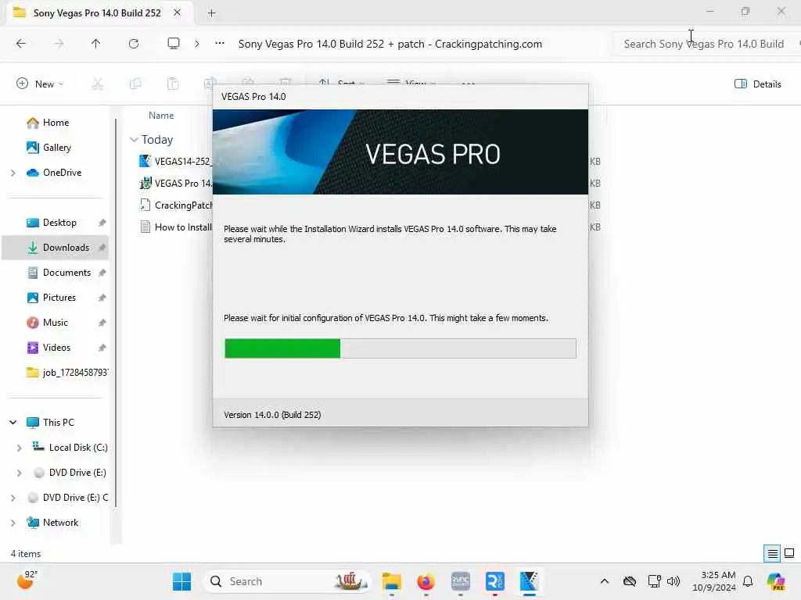The width and height of the screenshot is (801, 600).
Task: Open the Videos quick access folder
Action: (56, 348)
